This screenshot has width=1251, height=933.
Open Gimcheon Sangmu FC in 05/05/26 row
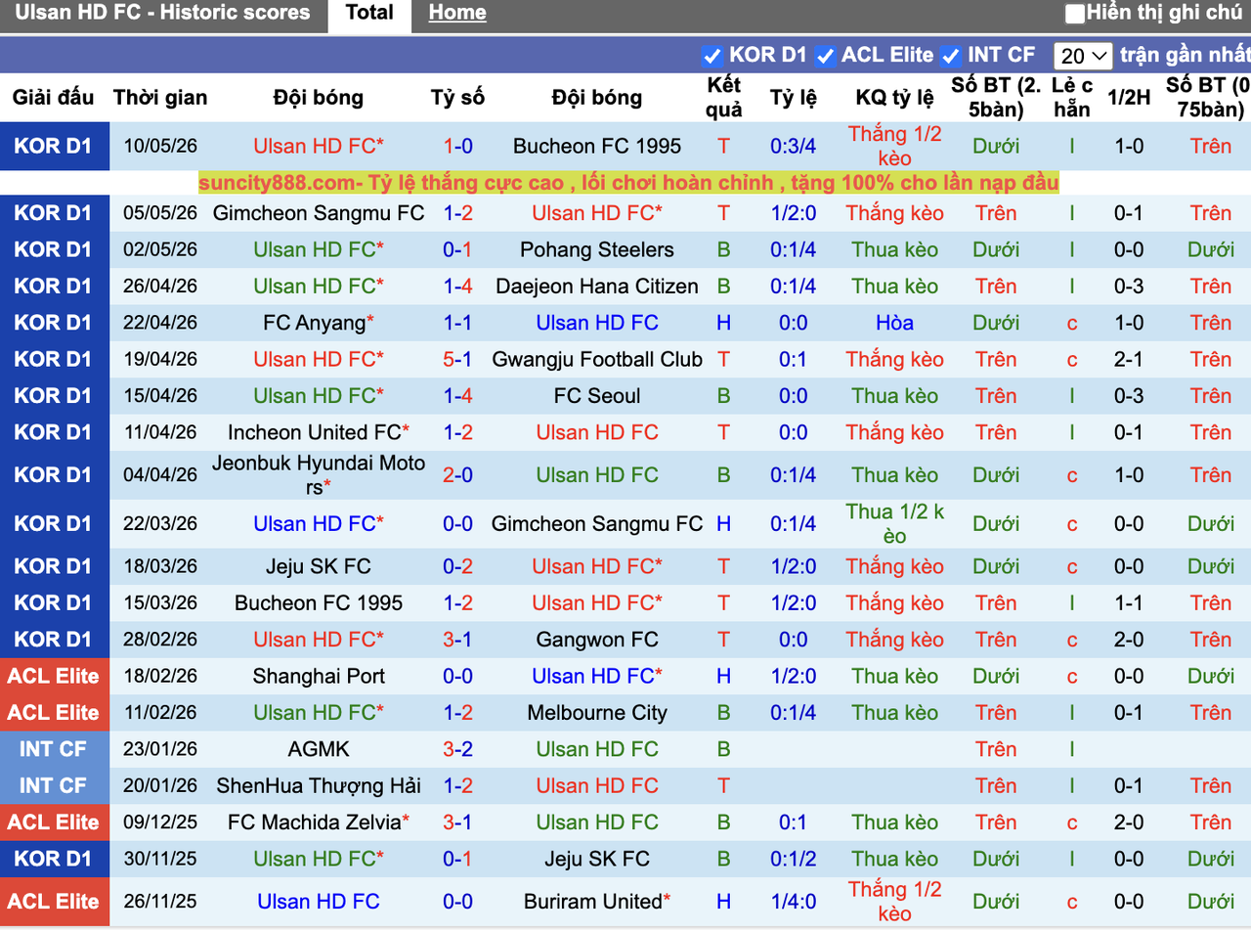pos(319,213)
